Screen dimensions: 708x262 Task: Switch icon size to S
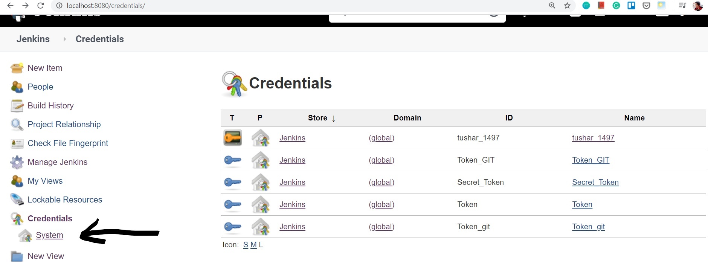point(246,245)
